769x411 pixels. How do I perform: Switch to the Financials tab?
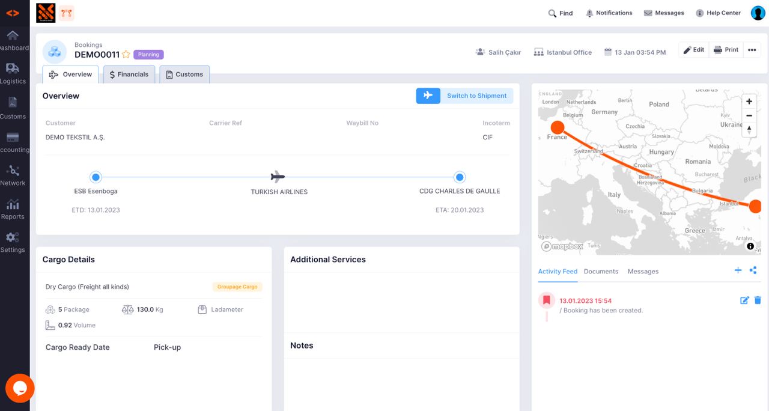[x=129, y=74]
